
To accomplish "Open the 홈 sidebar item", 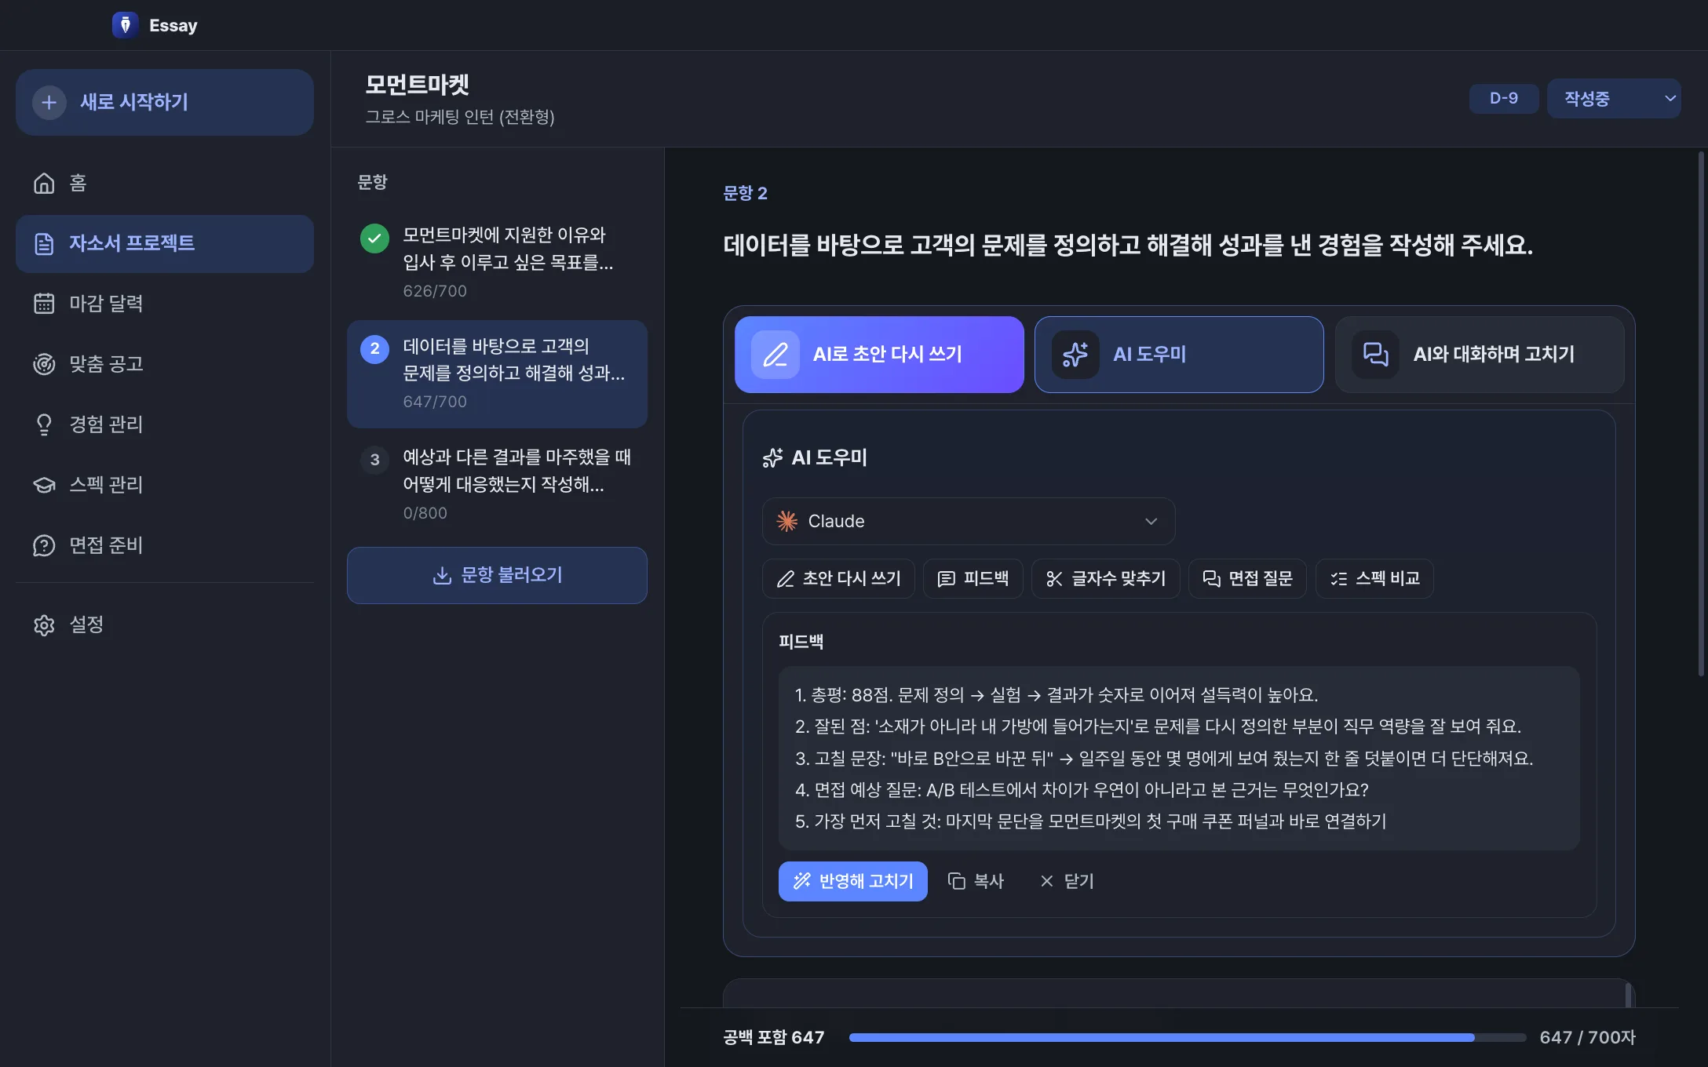I will click(x=165, y=183).
